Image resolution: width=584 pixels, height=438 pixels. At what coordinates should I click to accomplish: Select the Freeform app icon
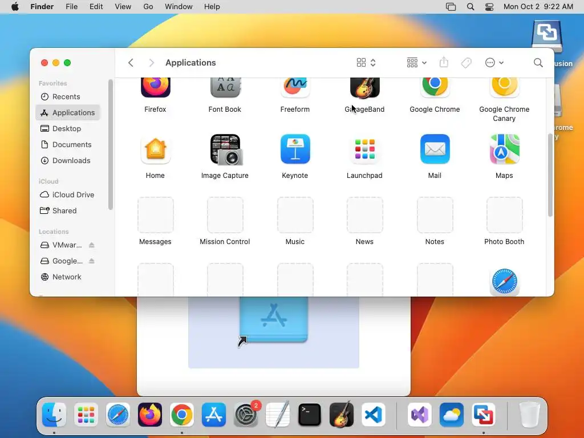(x=295, y=88)
